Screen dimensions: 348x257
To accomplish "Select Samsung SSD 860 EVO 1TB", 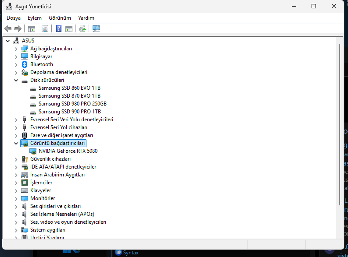I will click(69, 88).
